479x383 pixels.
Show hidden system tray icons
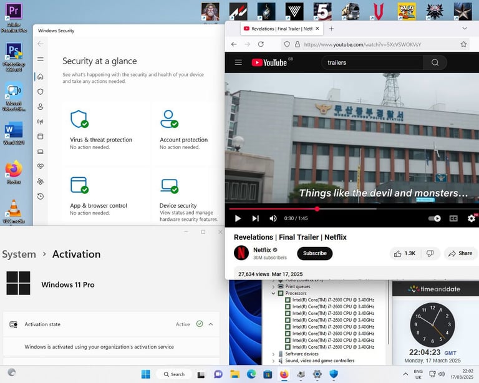point(405,374)
